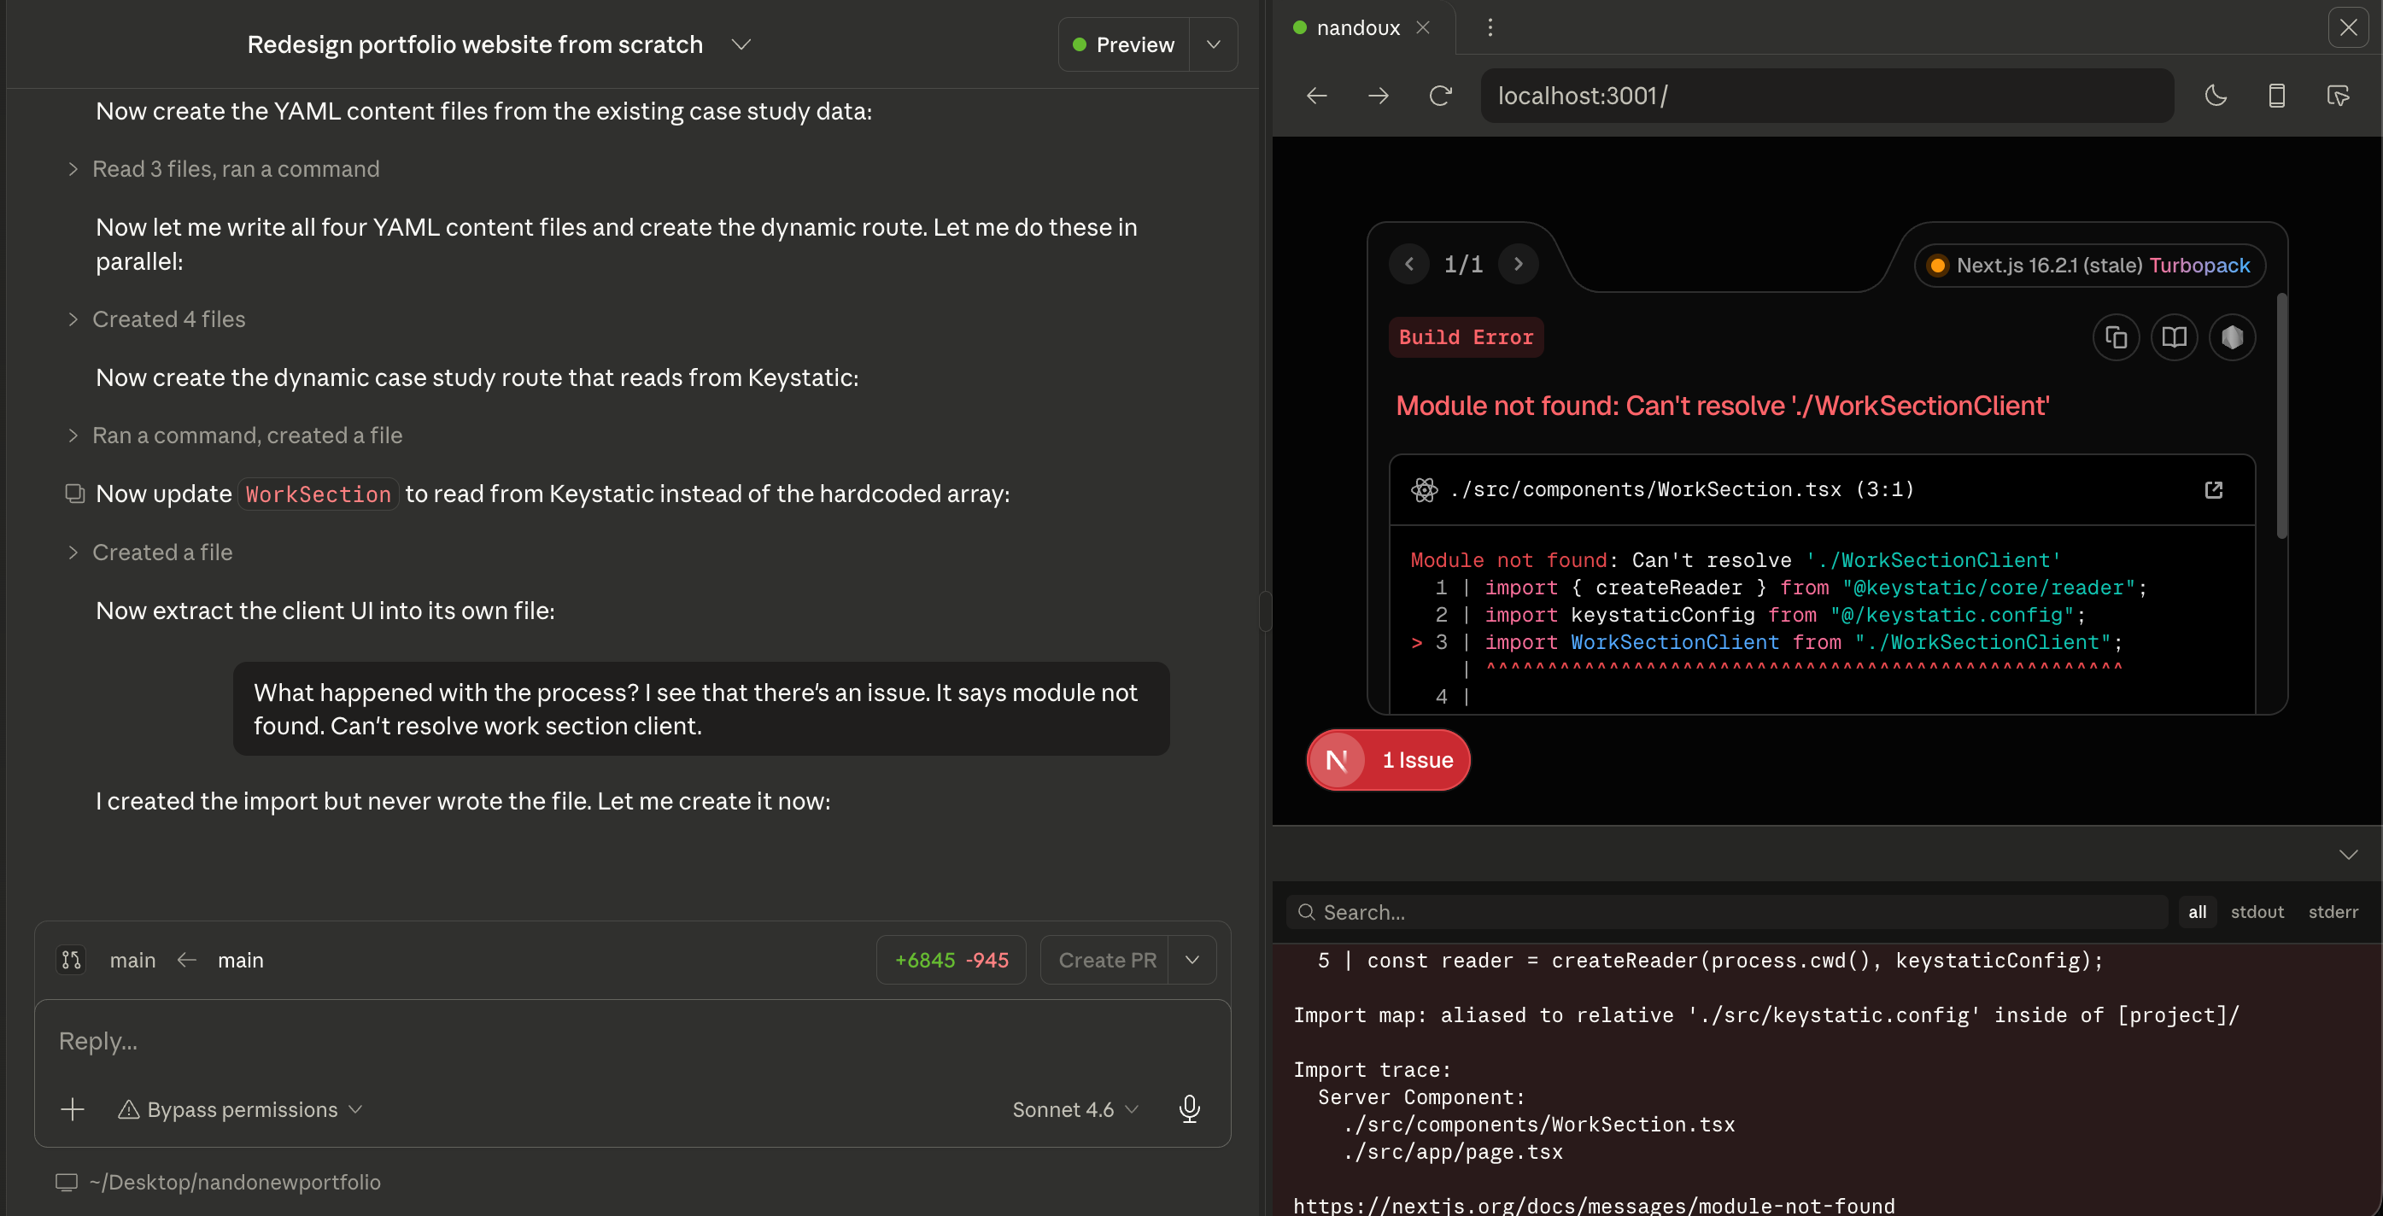Toggle the mobile device view icon
The height and width of the screenshot is (1216, 2383).
click(x=2276, y=96)
